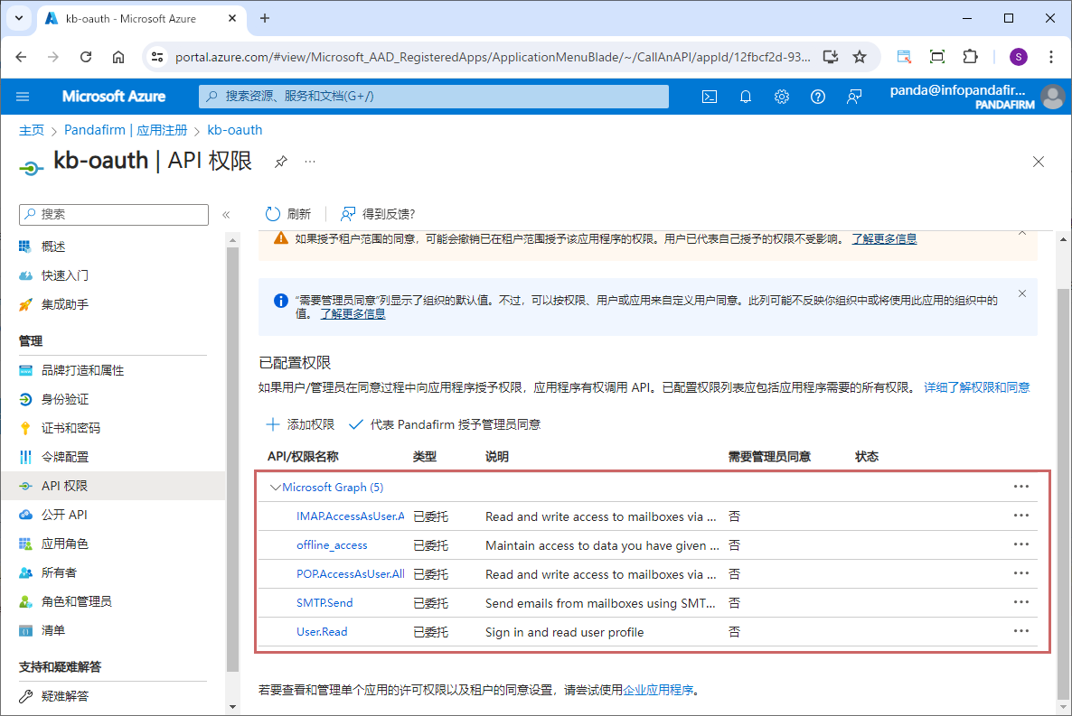Open portal settings gear icon
Viewport: 1072px width, 716px height.
[782, 97]
